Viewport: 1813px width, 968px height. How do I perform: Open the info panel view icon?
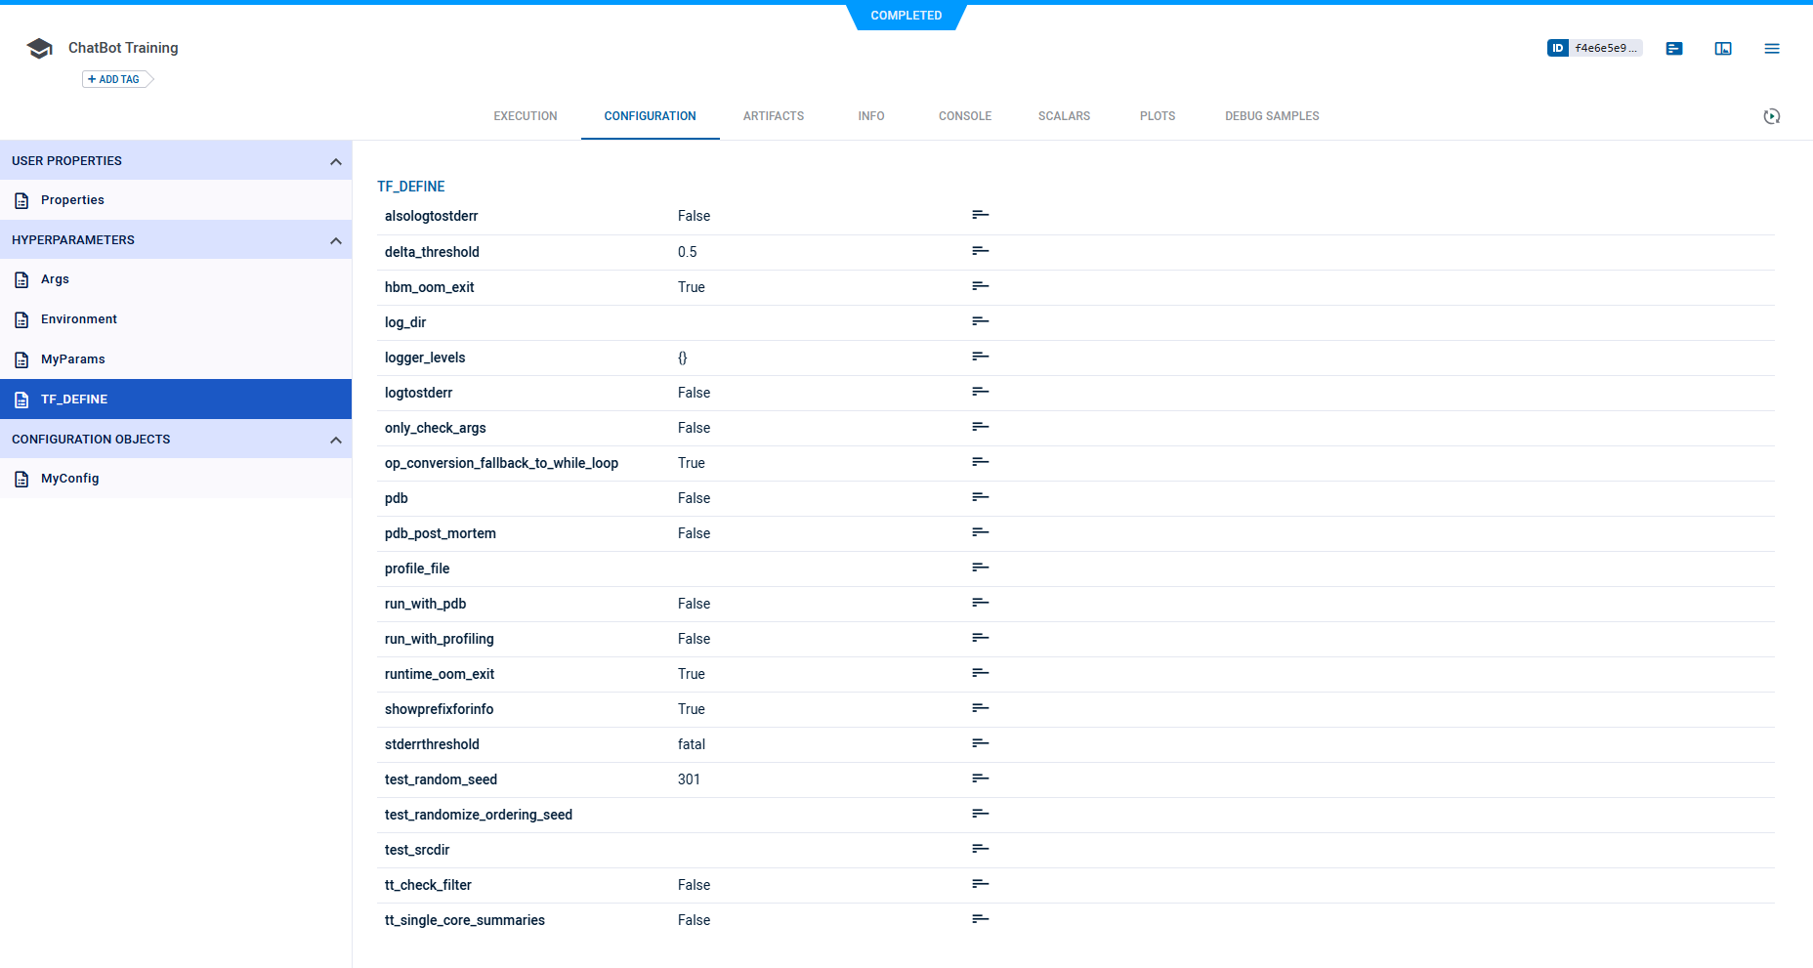point(1722,49)
